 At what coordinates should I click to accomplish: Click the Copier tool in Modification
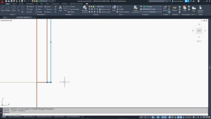click(x=30, y=9)
